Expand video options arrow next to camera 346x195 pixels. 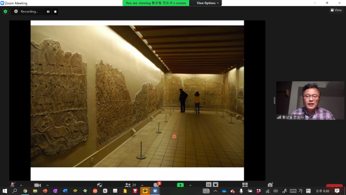[x=48, y=185]
